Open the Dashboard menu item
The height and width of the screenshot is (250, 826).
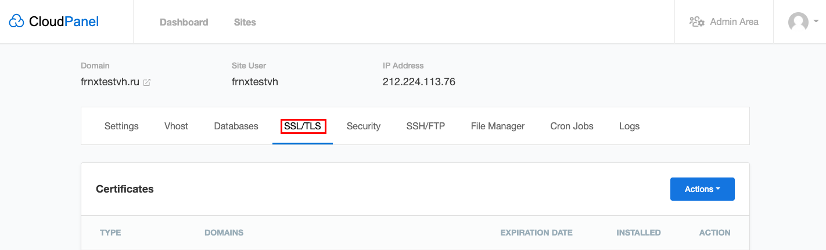[184, 22]
